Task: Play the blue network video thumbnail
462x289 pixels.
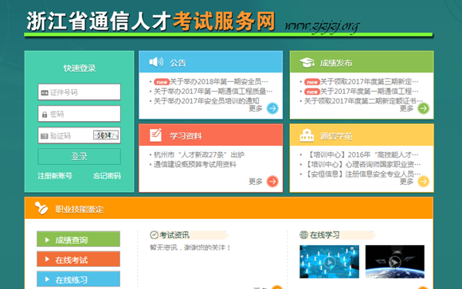Action: (330, 262)
